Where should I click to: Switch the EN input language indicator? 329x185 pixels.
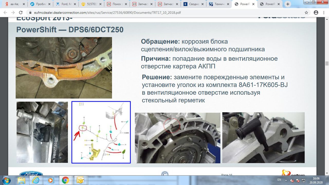tap(279, 180)
